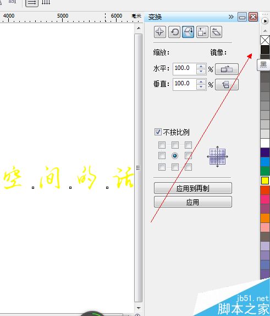The height and width of the screenshot is (316, 270).
Task: Click the 5000 mark on the ruler
Action: pos(63,16)
